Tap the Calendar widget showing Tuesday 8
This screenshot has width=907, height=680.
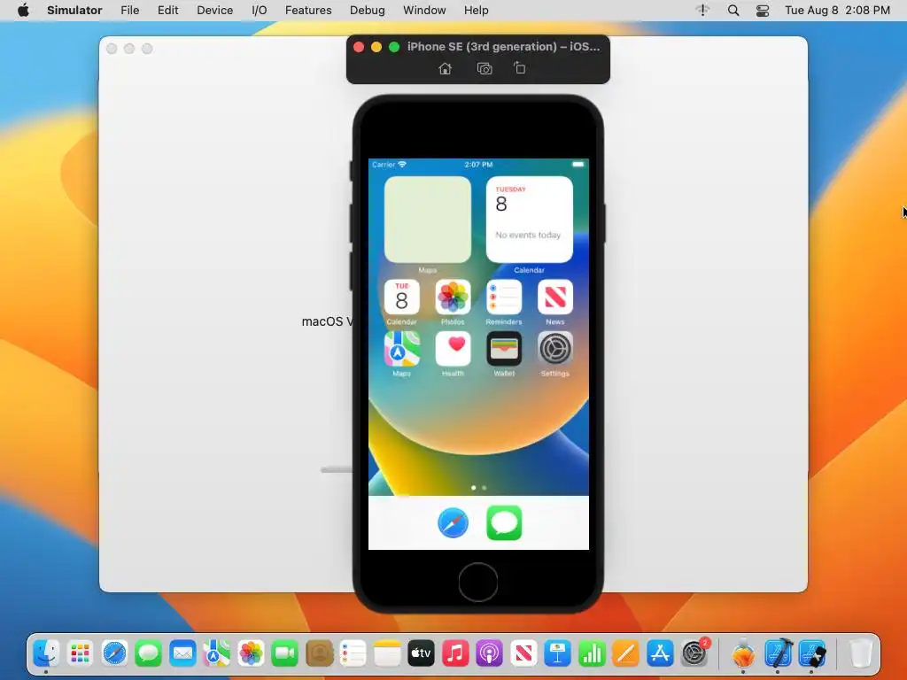(530, 220)
